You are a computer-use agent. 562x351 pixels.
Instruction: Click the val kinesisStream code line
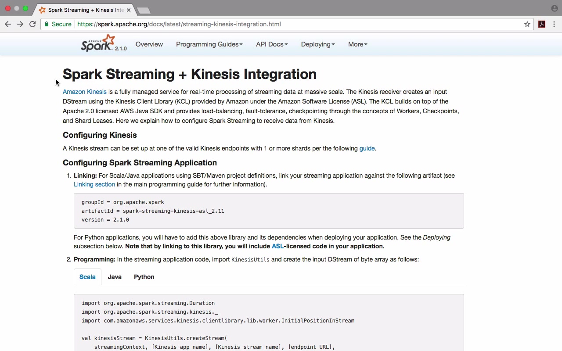coord(155,338)
